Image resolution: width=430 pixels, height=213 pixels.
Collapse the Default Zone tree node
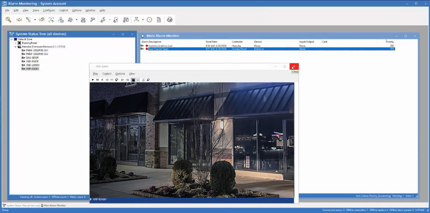coord(11,39)
